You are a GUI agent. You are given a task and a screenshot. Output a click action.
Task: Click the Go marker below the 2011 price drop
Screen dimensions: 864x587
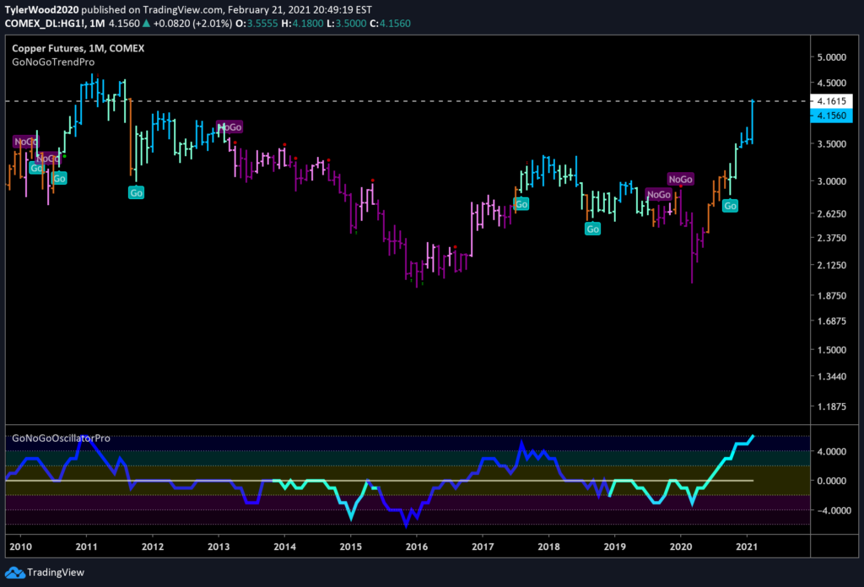pos(136,192)
